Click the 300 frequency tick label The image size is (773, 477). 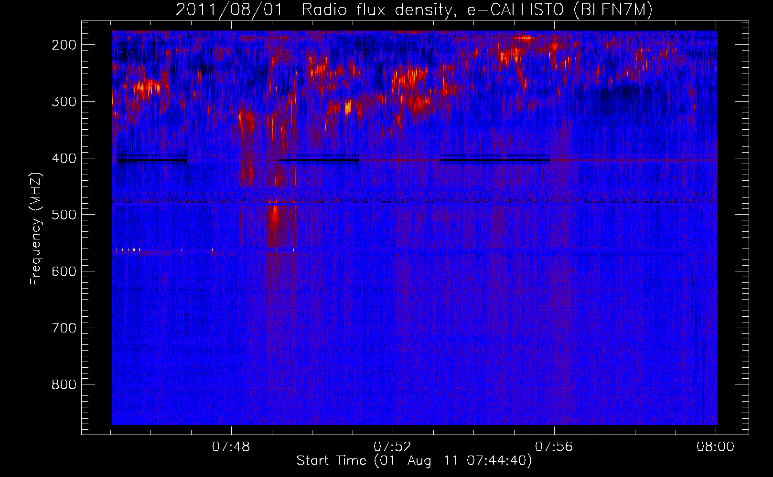point(64,102)
